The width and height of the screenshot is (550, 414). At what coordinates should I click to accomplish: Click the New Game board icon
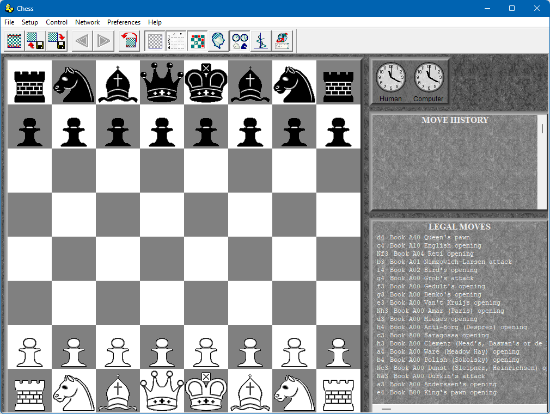[14, 41]
